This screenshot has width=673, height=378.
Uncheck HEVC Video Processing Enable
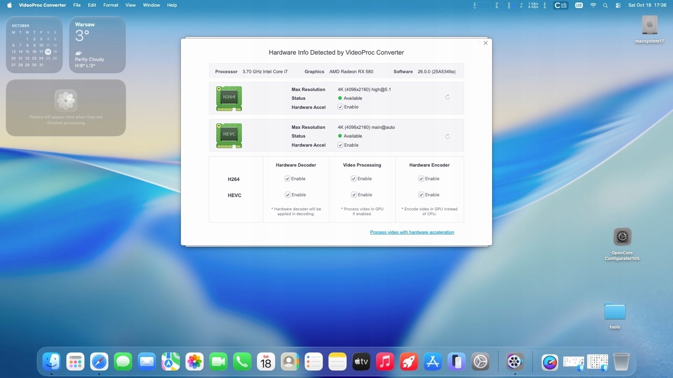point(354,195)
